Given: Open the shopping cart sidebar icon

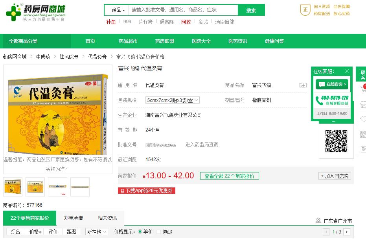Looking at the screenshot, I should click(363, 89).
